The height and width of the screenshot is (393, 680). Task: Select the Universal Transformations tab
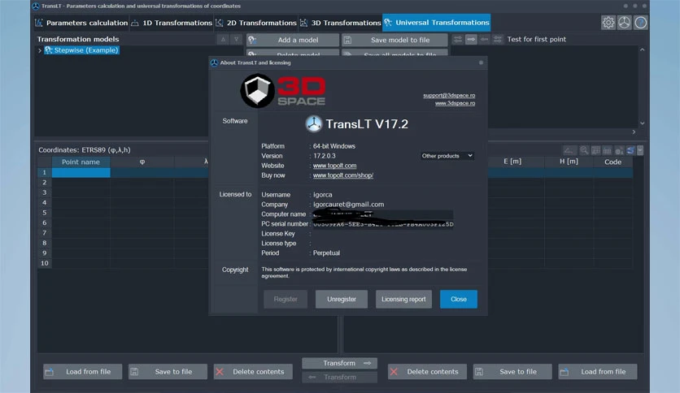(437, 23)
